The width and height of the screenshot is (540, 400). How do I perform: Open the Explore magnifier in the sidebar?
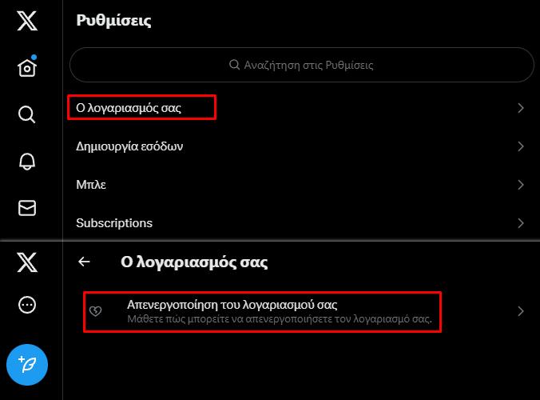pyautogui.click(x=27, y=114)
